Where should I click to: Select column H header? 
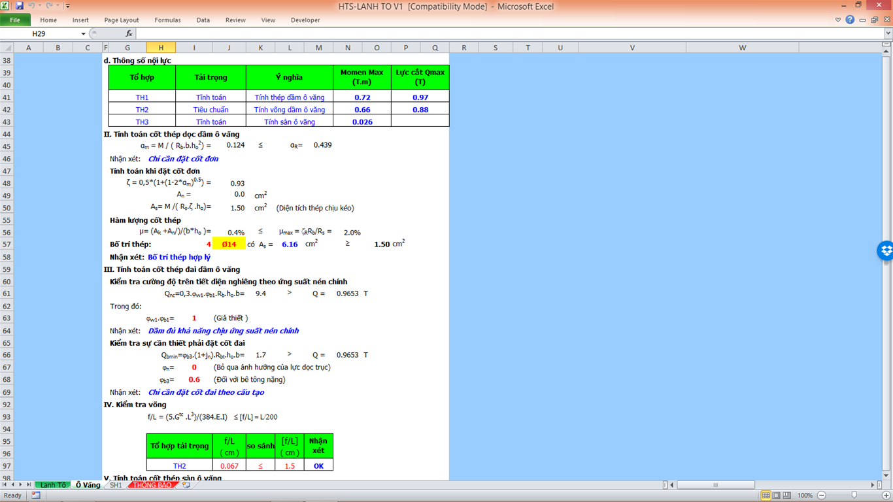(x=161, y=48)
